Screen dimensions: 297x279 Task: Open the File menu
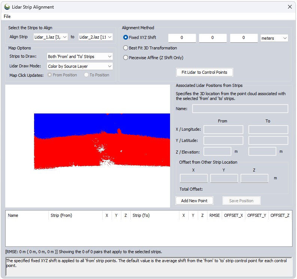click(7, 16)
